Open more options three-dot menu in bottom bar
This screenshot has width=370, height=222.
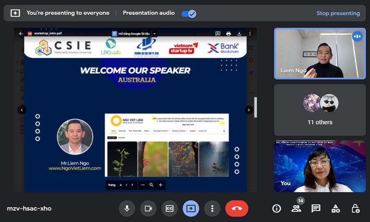[x=212, y=209]
